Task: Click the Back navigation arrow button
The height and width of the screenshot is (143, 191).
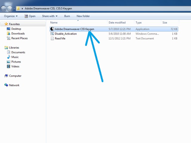Action: (x=3, y=9)
